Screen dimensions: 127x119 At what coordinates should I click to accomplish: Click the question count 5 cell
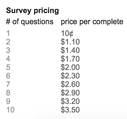tap(8, 67)
